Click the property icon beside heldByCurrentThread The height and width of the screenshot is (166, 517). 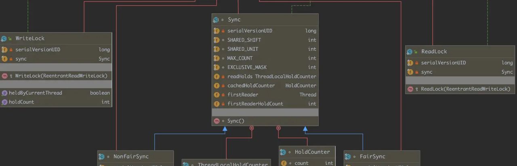coord(4,93)
